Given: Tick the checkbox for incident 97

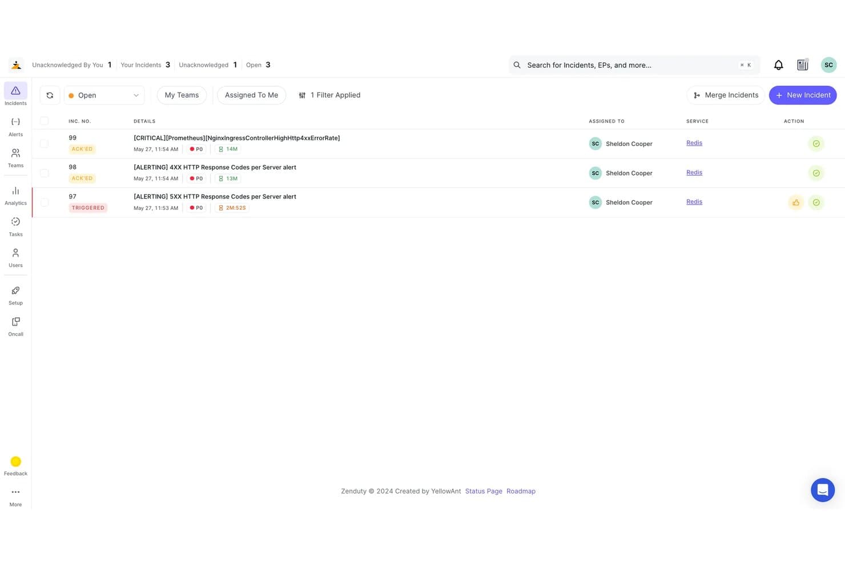Looking at the screenshot, I should [x=44, y=202].
